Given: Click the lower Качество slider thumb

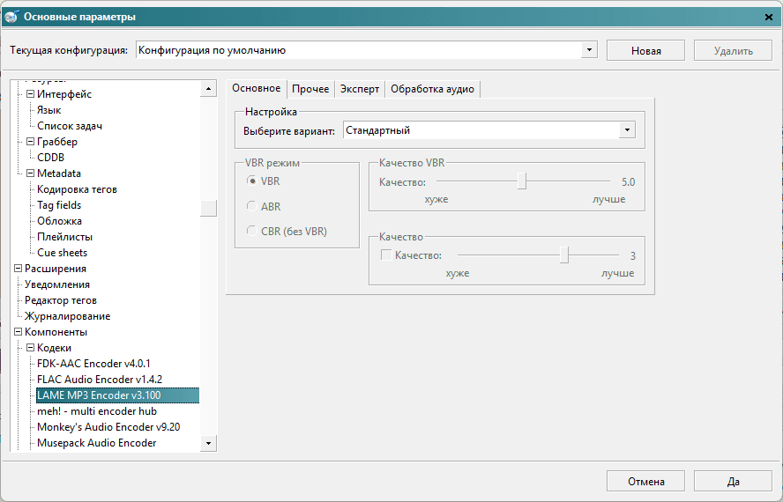Looking at the screenshot, I should pos(564,255).
